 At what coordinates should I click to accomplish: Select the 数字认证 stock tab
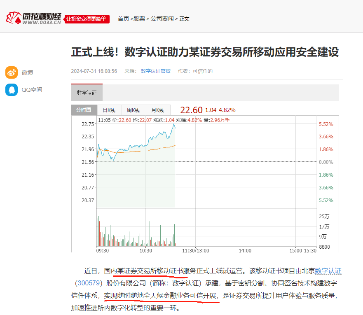click(x=87, y=93)
